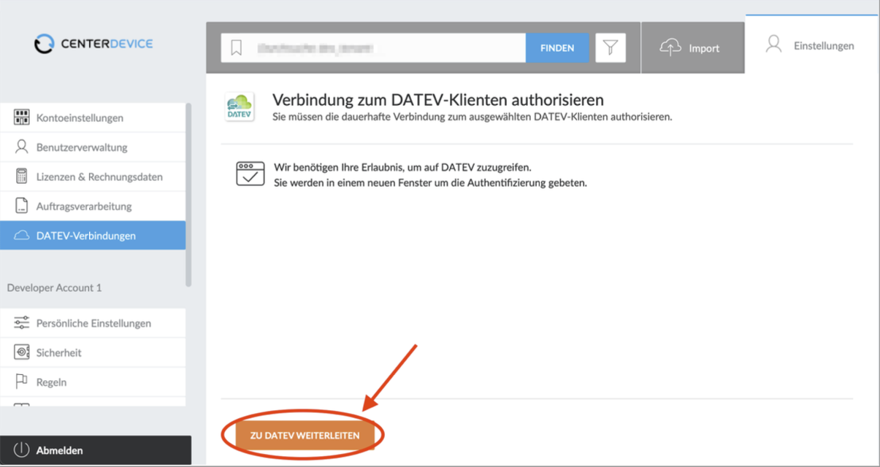This screenshot has width=880, height=467.
Task: Click the browser window checkmark icon
Action: pyautogui.click(x=250, y=174)
